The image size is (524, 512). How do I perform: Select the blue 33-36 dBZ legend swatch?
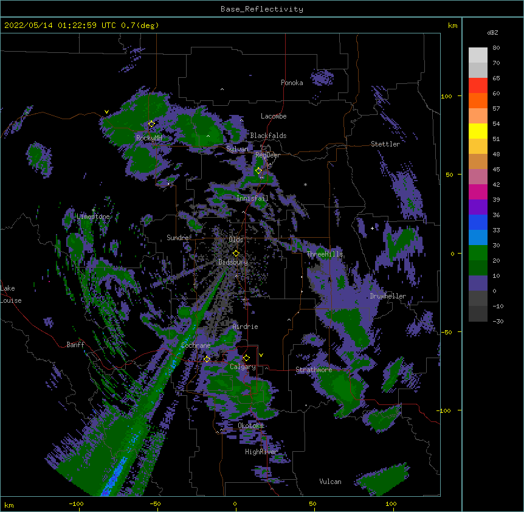point(478,222)
